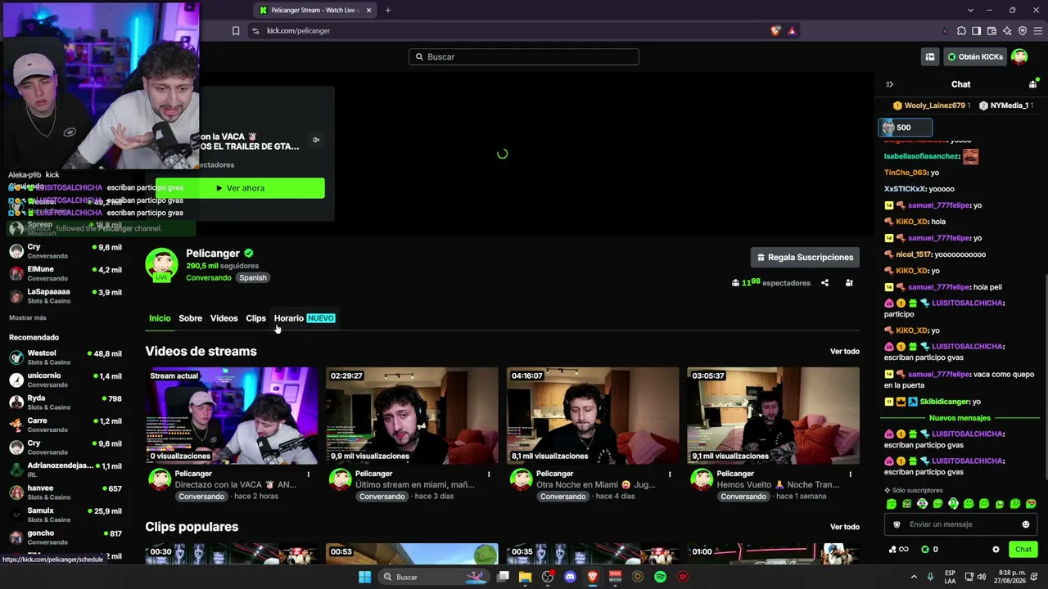Open the browser hamburger menu

[1037, 31]
